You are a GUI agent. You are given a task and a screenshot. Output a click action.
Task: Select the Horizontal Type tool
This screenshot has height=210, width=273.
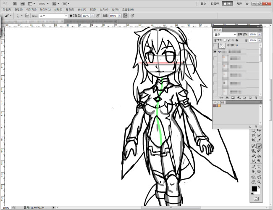(259, 166)
